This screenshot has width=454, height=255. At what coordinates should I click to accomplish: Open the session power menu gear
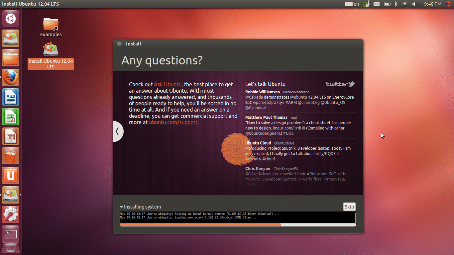tap(449, 4)
